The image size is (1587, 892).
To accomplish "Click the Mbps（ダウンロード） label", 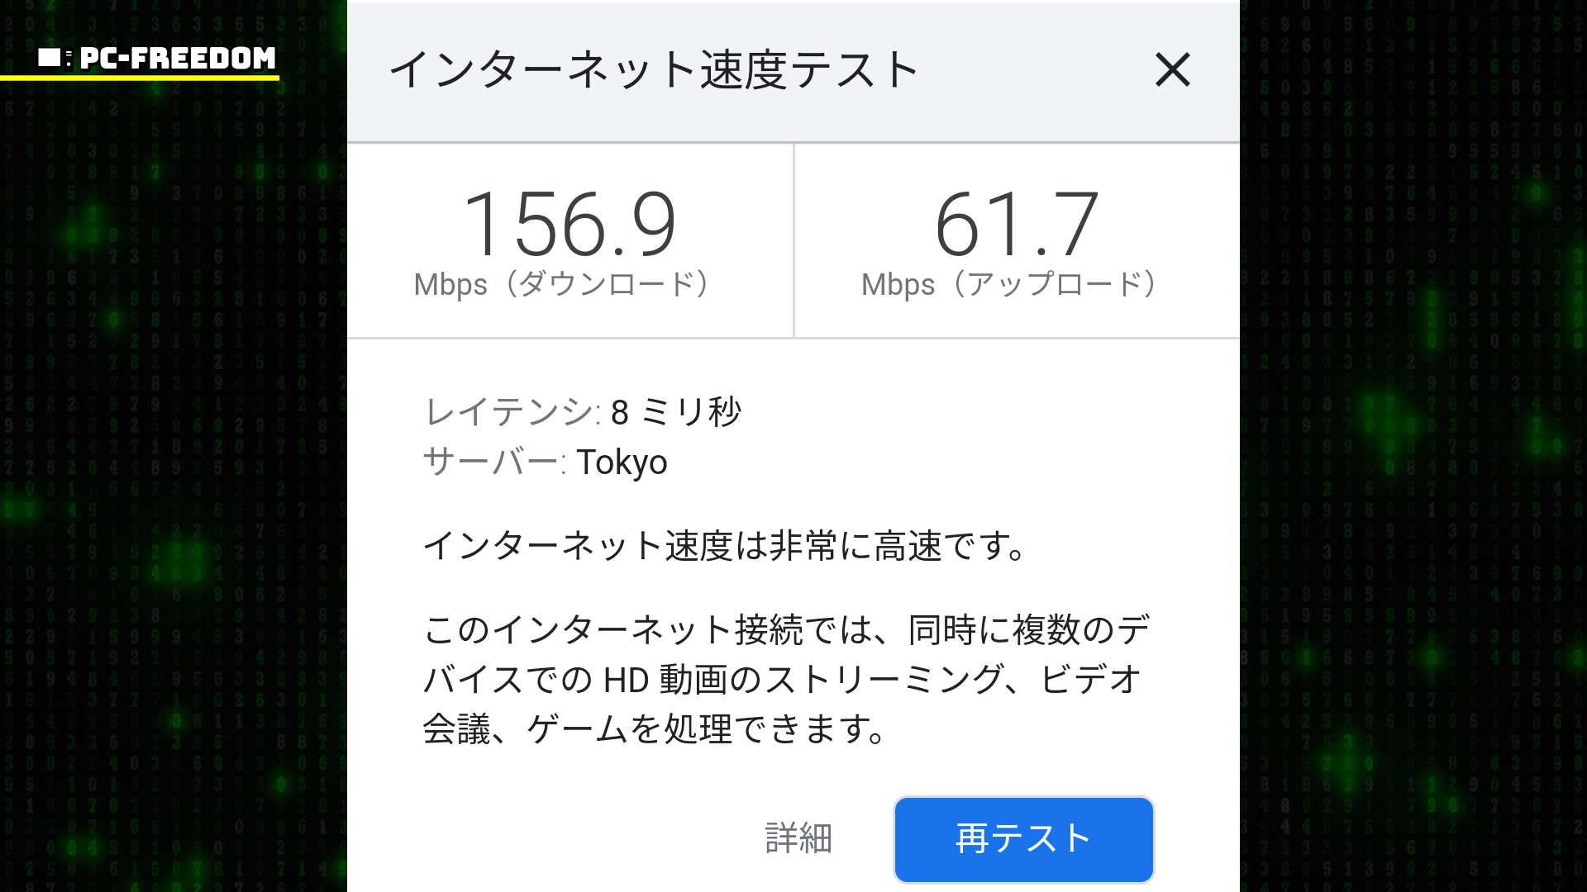I will tap(562, 284).
